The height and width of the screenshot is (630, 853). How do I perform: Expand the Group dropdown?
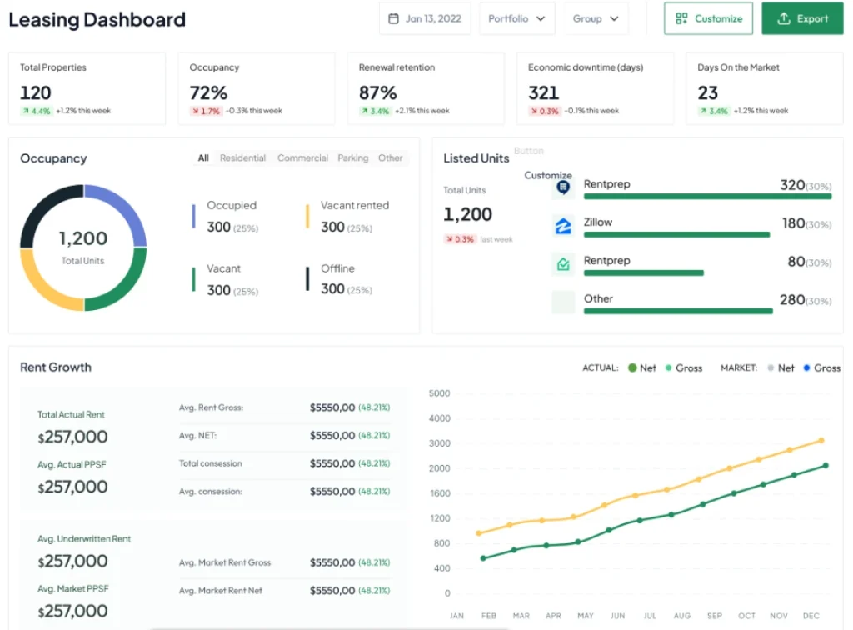click(596, 18)
